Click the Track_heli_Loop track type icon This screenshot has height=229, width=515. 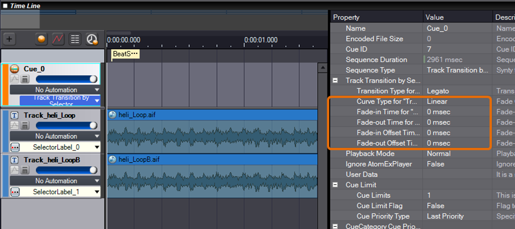pyautogui.click(x=15, y=115)
